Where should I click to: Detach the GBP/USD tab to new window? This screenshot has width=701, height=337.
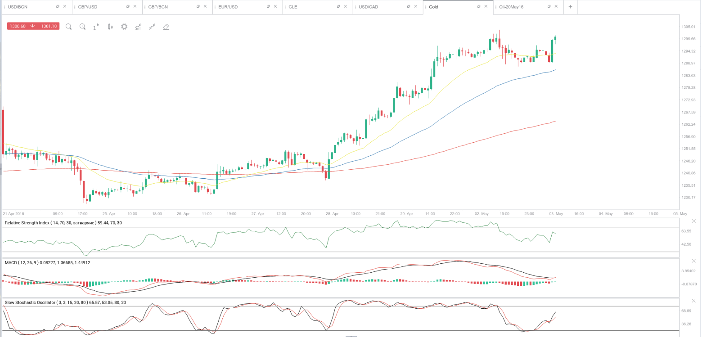[128, 6]
